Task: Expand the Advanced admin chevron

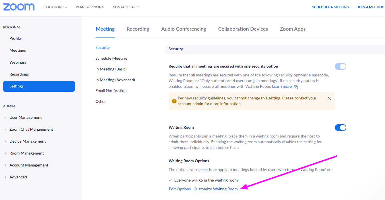Action: (5, 177)
